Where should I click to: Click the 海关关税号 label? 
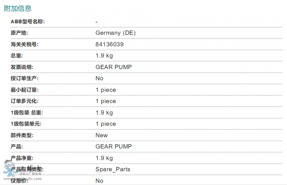[x=25, y=45]
